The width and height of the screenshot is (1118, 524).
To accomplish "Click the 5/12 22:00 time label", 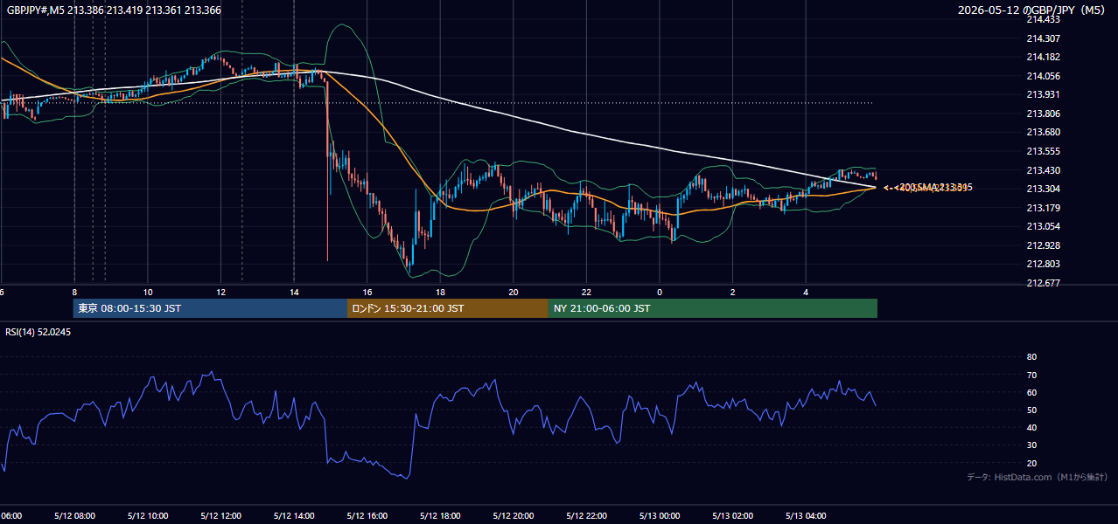I will (x=587, y=515).
